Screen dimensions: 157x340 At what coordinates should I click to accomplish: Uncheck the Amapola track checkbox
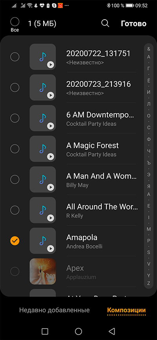[15, 240]
